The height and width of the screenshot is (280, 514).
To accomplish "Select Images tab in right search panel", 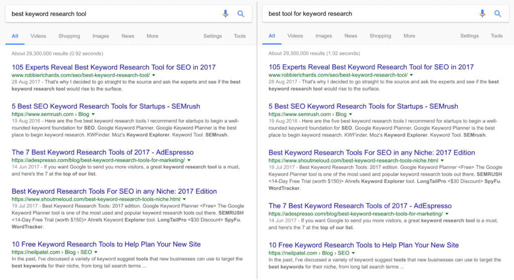I will (x=323, y=36).
